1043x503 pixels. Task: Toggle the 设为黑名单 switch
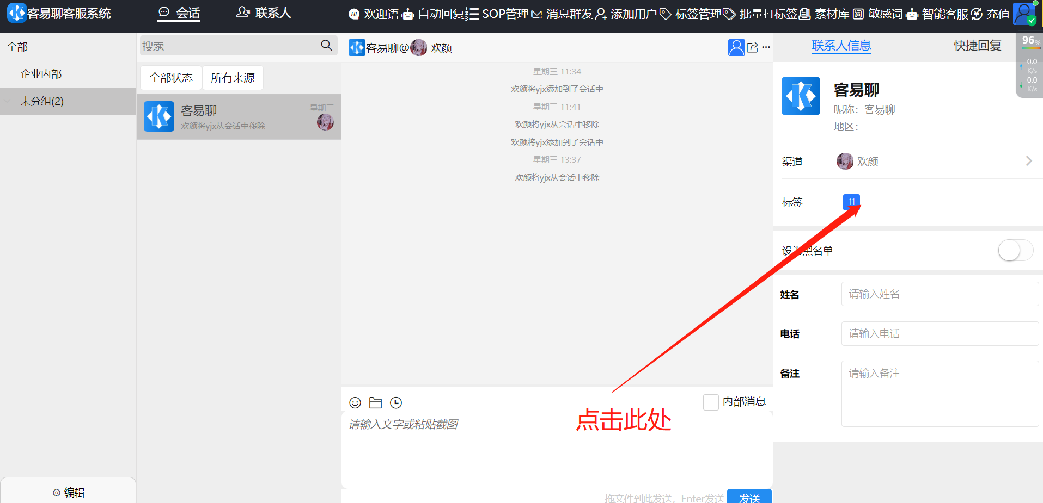(1015, 250)
